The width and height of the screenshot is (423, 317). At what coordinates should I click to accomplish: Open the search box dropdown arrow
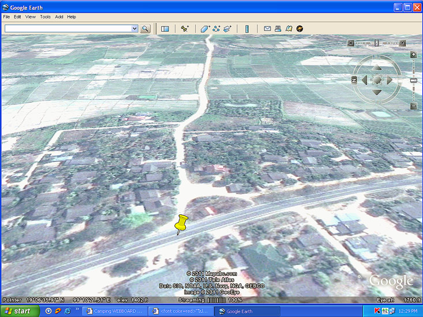134,28
